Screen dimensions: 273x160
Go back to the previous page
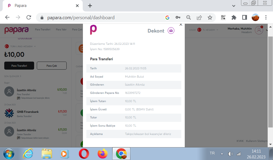point(7,17)
